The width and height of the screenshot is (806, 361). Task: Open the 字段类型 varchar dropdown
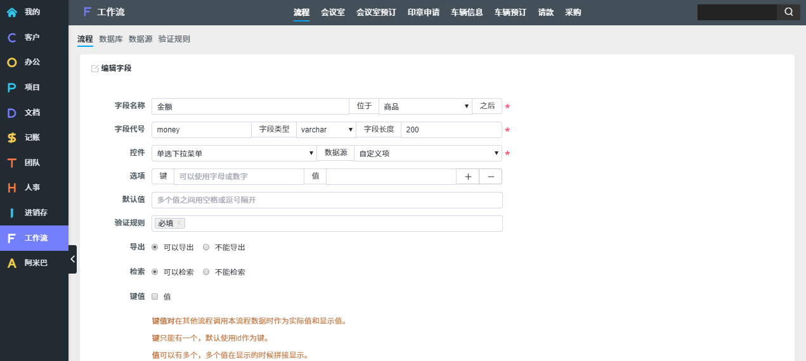click(326, 130)
